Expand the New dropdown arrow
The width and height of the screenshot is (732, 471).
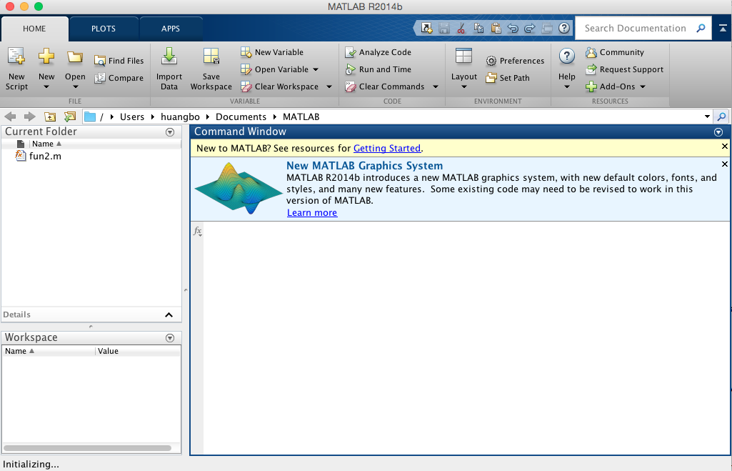pyautogui.click(x=46, y=86)
